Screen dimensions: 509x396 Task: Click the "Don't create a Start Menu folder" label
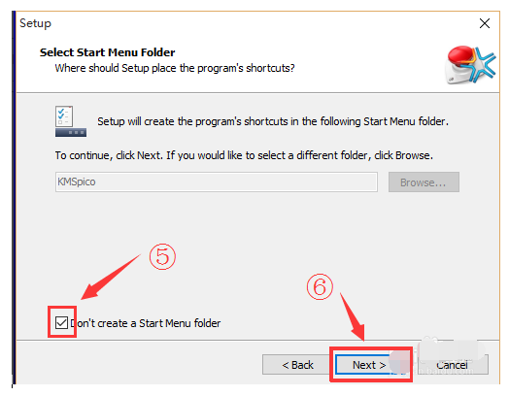pos(146,323)
